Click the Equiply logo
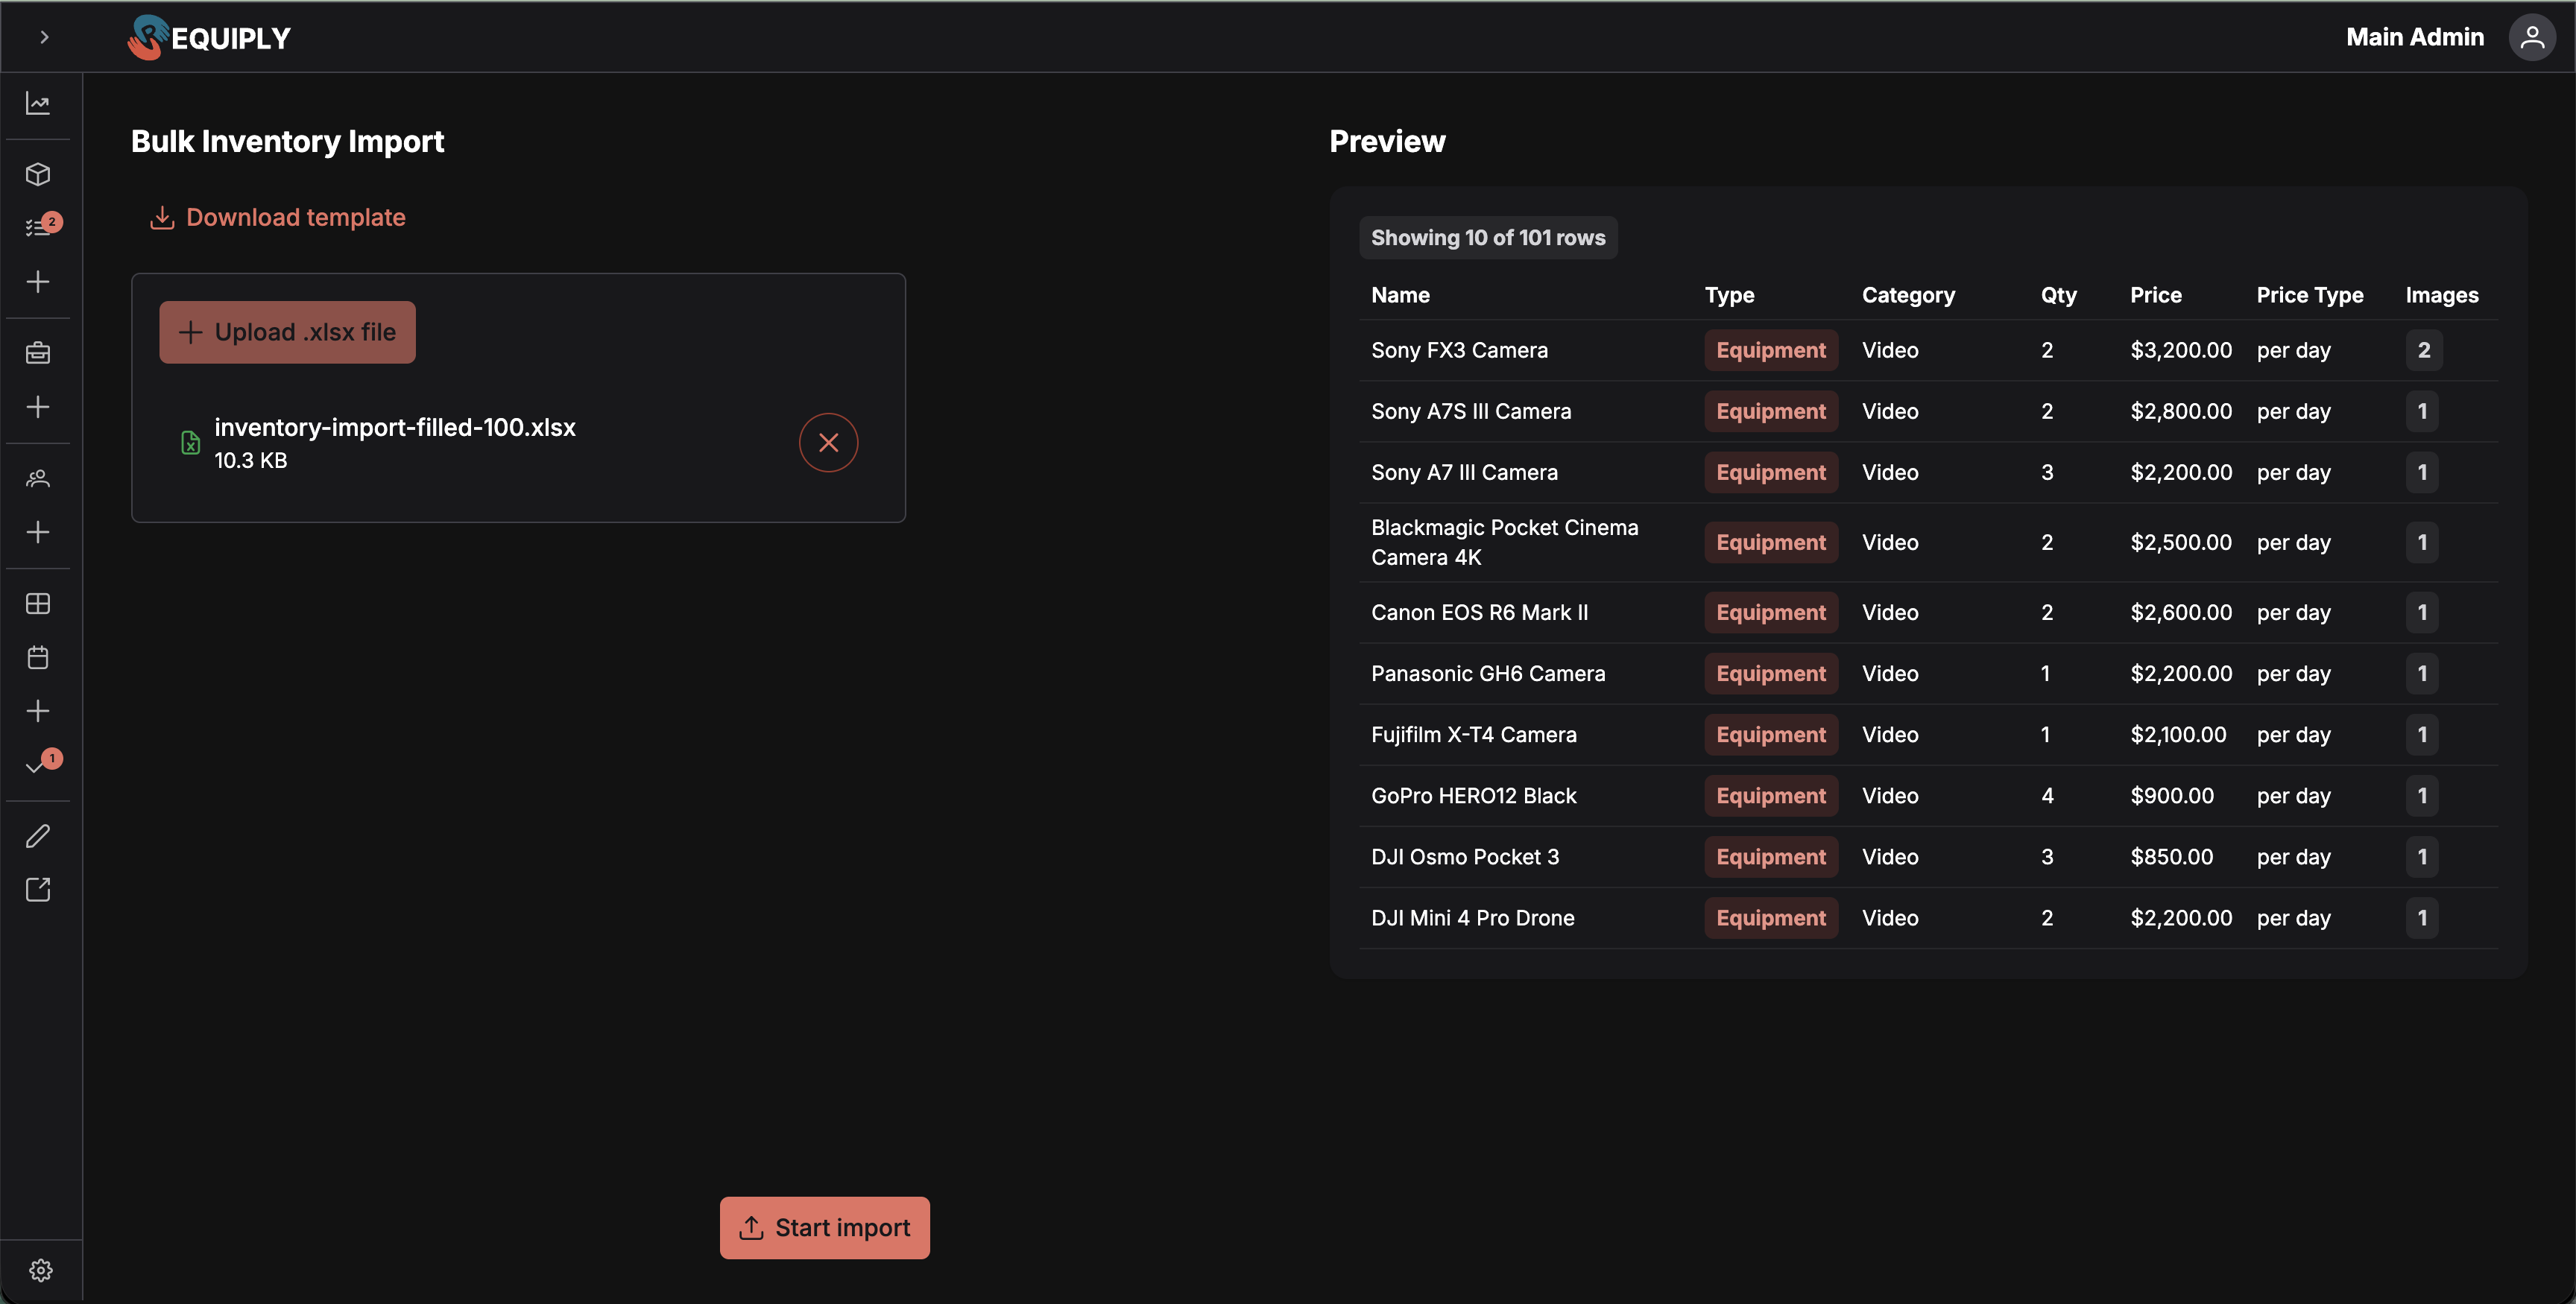 [209, 37]
